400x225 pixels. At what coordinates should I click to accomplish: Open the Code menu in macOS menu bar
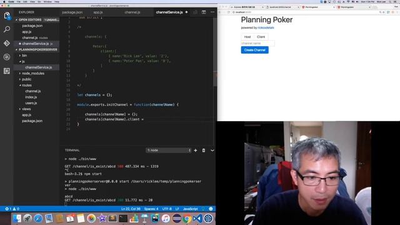click(11, 1)
